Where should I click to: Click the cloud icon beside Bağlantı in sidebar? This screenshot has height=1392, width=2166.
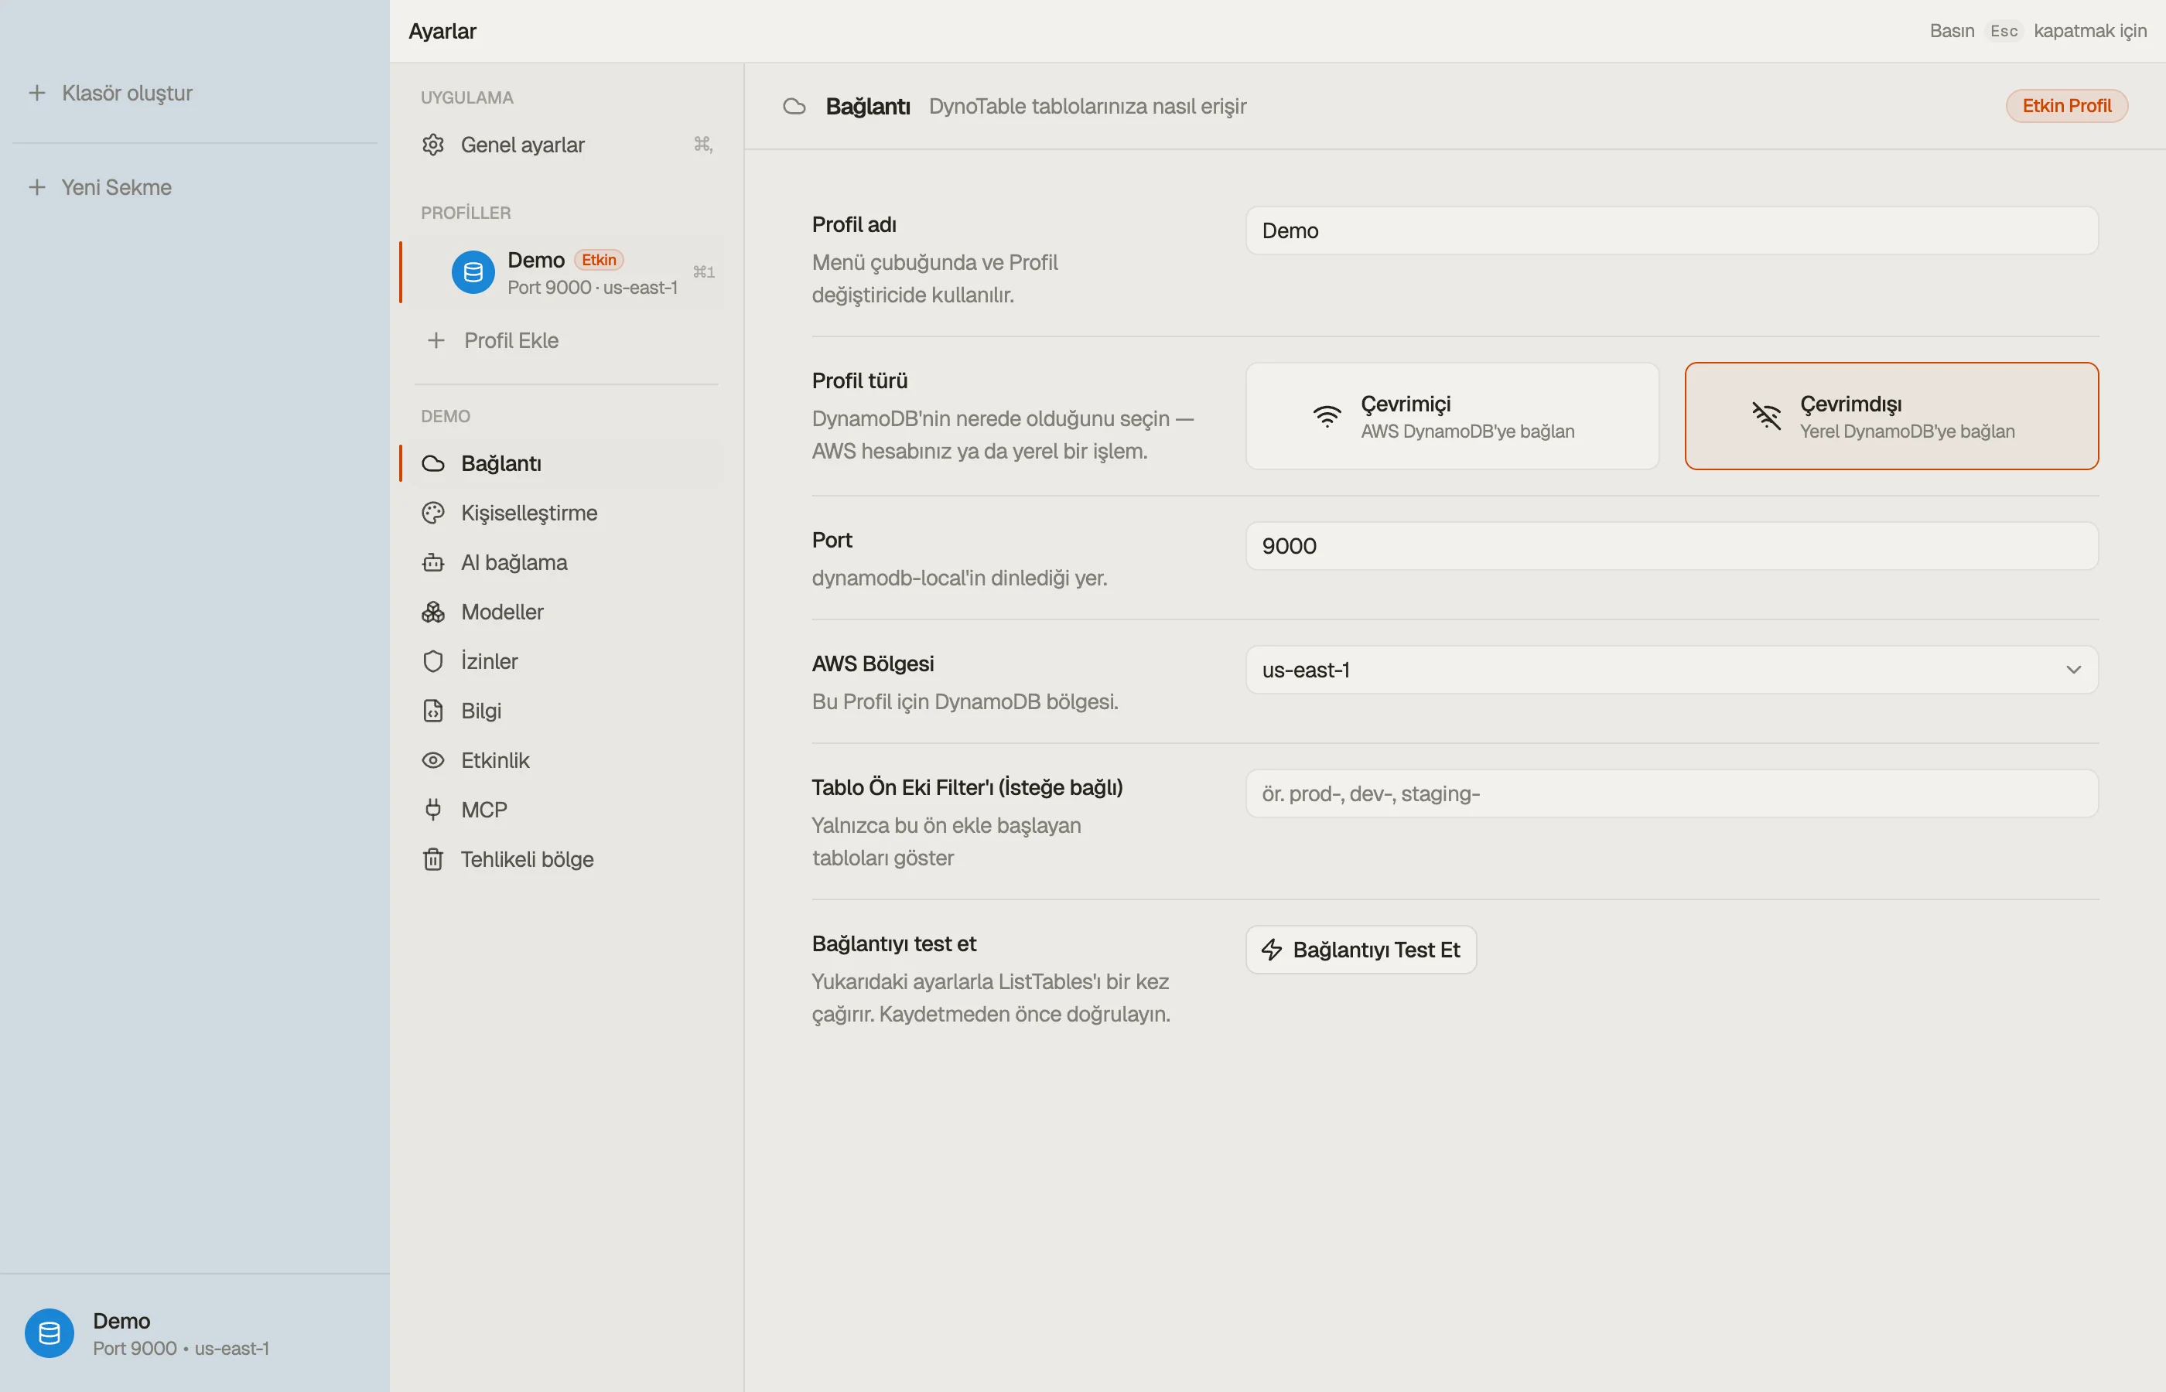pyautogui.click(x=433, y=464)
